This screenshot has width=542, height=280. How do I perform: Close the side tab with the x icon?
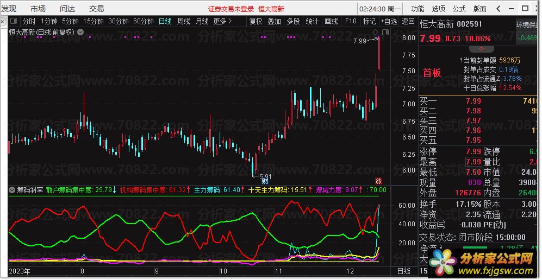coord(3,22)
